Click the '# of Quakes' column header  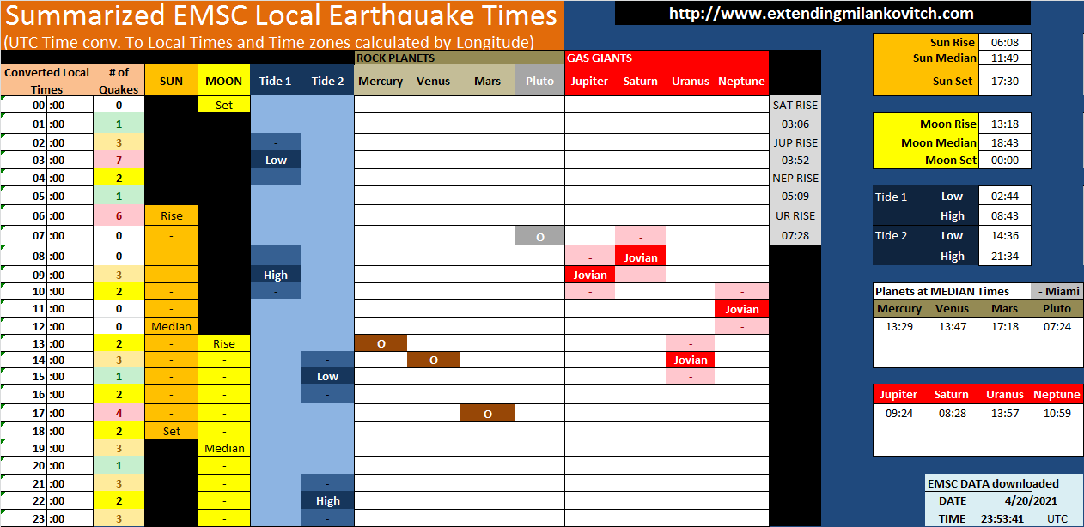tap(119, 81)
